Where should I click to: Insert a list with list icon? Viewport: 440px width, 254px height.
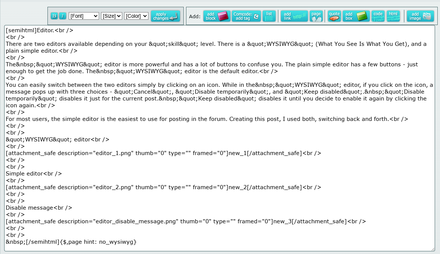pos(269,16)
